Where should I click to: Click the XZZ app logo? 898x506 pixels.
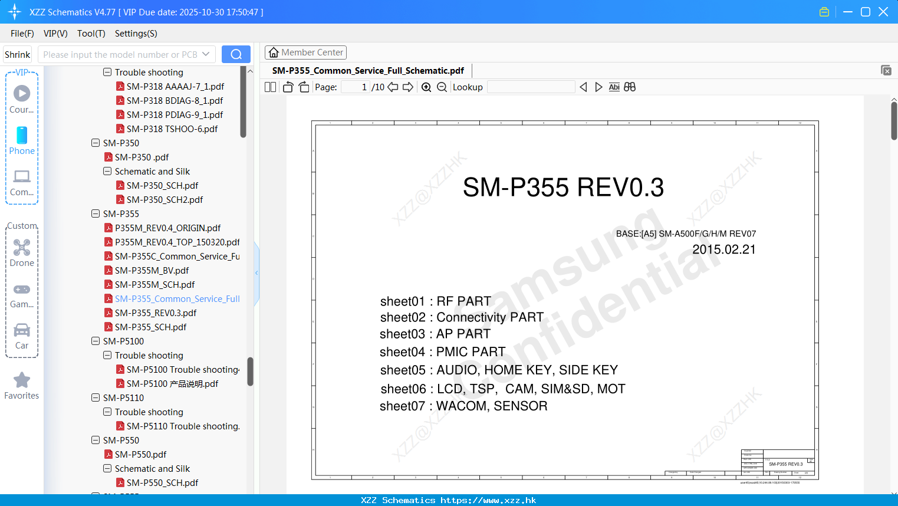pyautogui.click(x=15, y=12)
